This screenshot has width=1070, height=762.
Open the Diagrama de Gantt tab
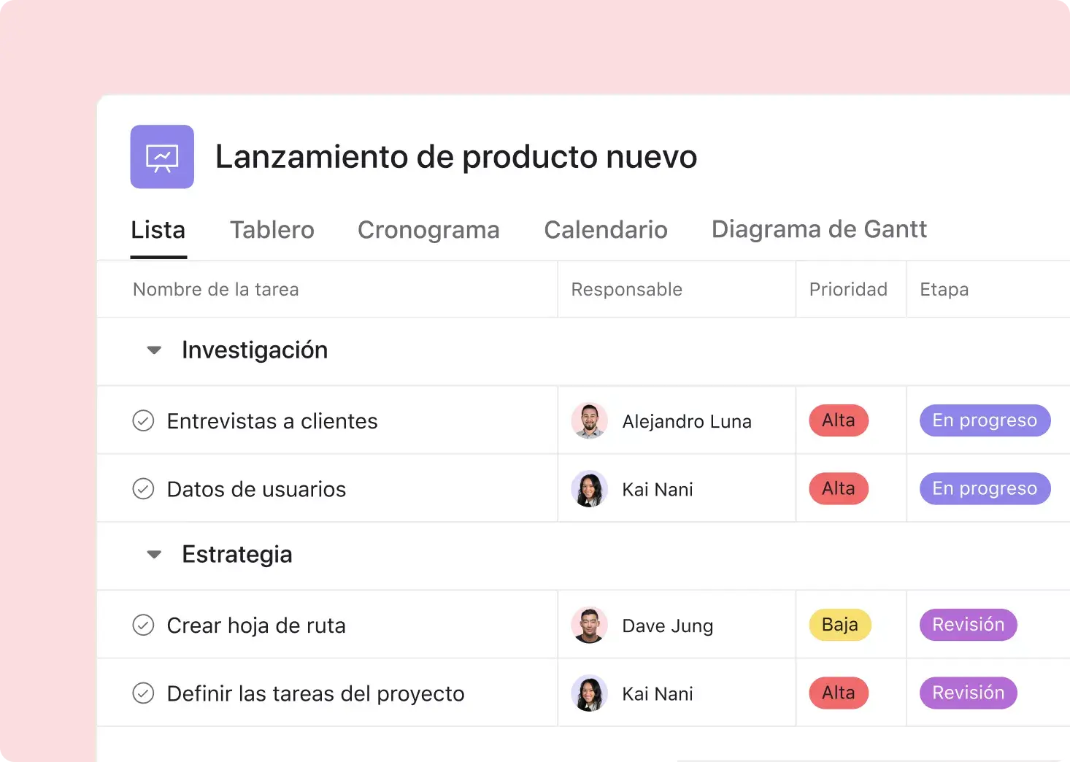click(x=818, y=230)
